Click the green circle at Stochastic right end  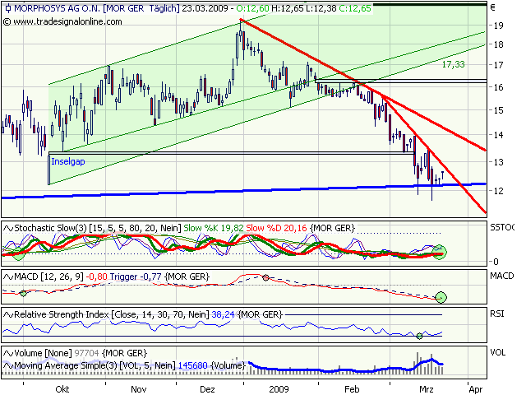[x=441, y=252]
